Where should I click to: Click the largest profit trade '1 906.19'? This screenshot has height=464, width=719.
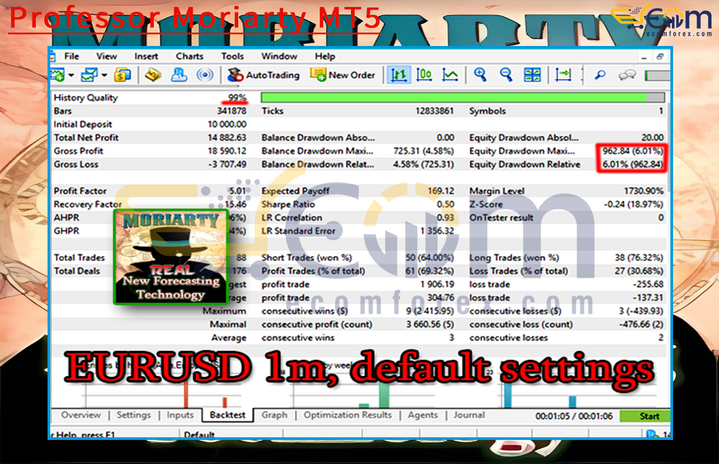coord(437,284)
